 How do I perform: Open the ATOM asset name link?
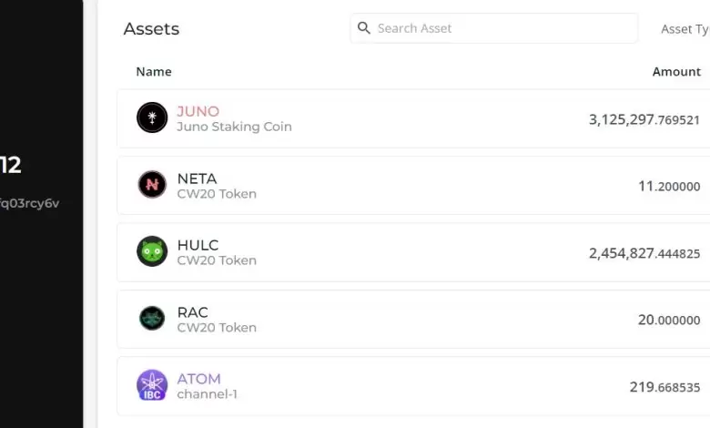(x=198, y=379)
